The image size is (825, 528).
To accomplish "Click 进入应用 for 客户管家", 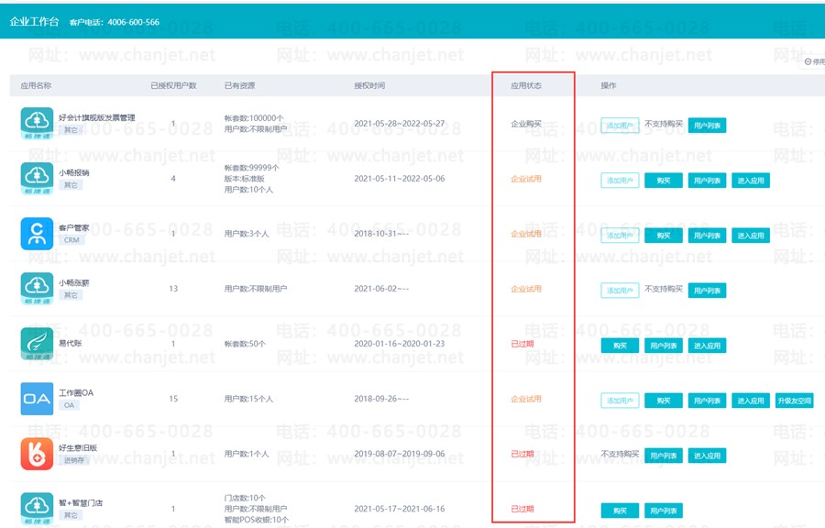I will point(751,236).
